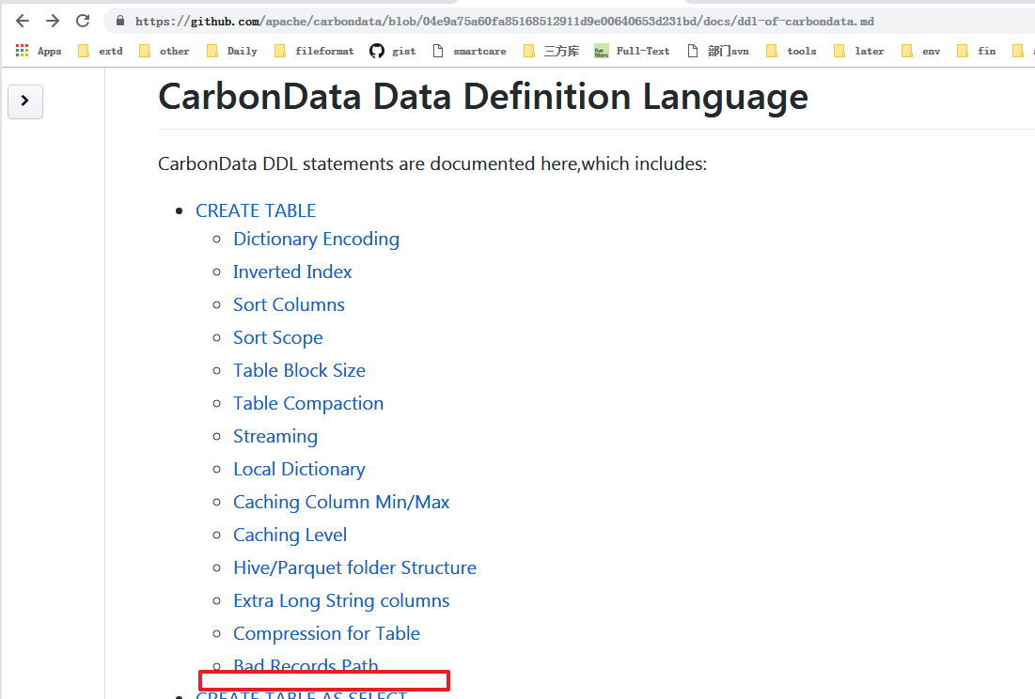Open the extd bookmark folder
This screenshot has height=699, width=1035.
click(101, 51)
